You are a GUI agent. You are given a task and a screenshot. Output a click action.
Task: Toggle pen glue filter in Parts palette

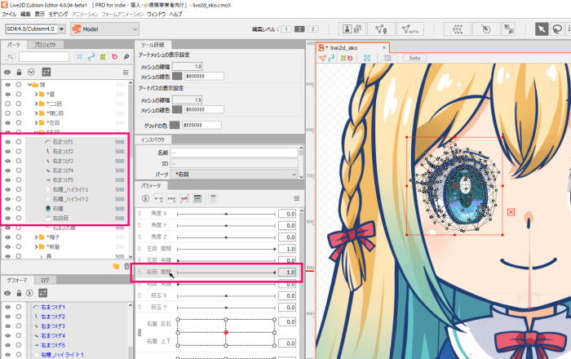coord(126,57)
